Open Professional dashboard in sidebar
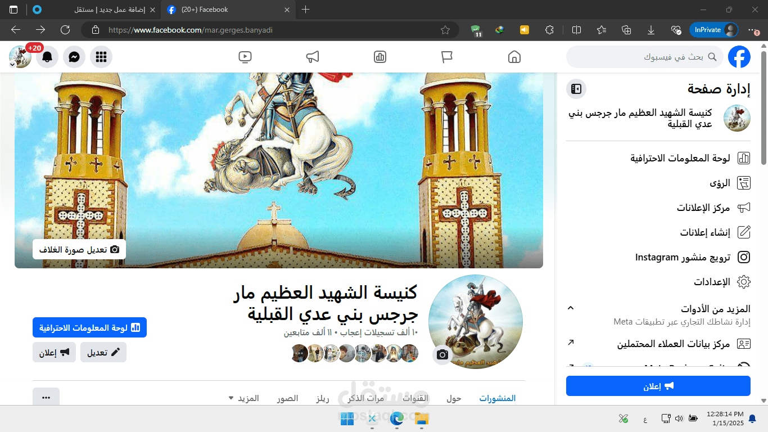The height and width of the screenshot is (432, 768). pos(658,159)
